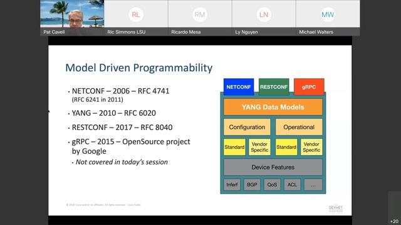Click the green RESTCONF box

click(x=274, y=87)
